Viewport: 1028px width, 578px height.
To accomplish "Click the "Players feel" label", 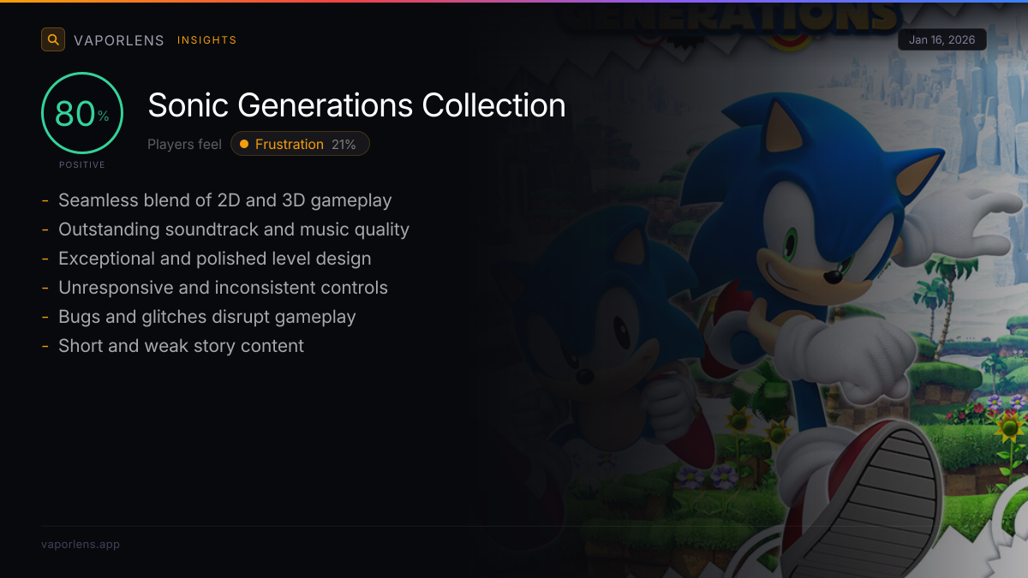I will [184, 144].
